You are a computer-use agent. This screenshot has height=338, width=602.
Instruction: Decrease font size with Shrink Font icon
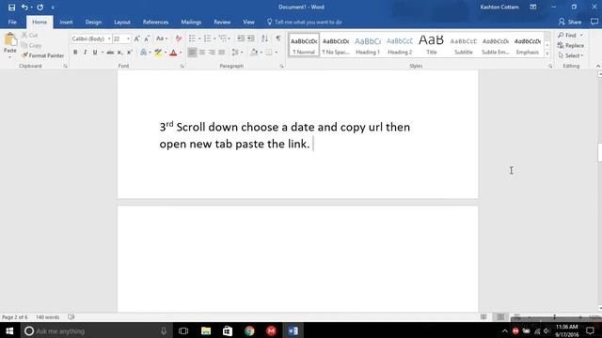(147, 38)
